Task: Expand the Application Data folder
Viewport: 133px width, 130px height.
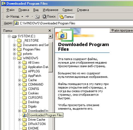Action: point(19,67)
